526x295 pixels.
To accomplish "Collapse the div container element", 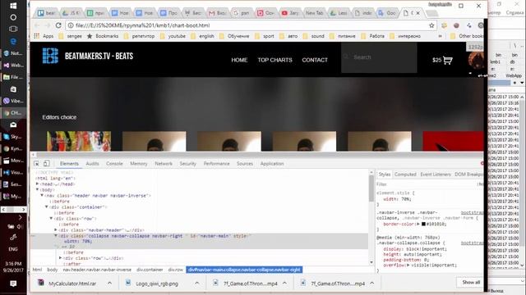I will pos(47,207).
